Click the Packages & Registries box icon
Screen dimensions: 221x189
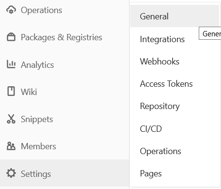pos(11,37)
